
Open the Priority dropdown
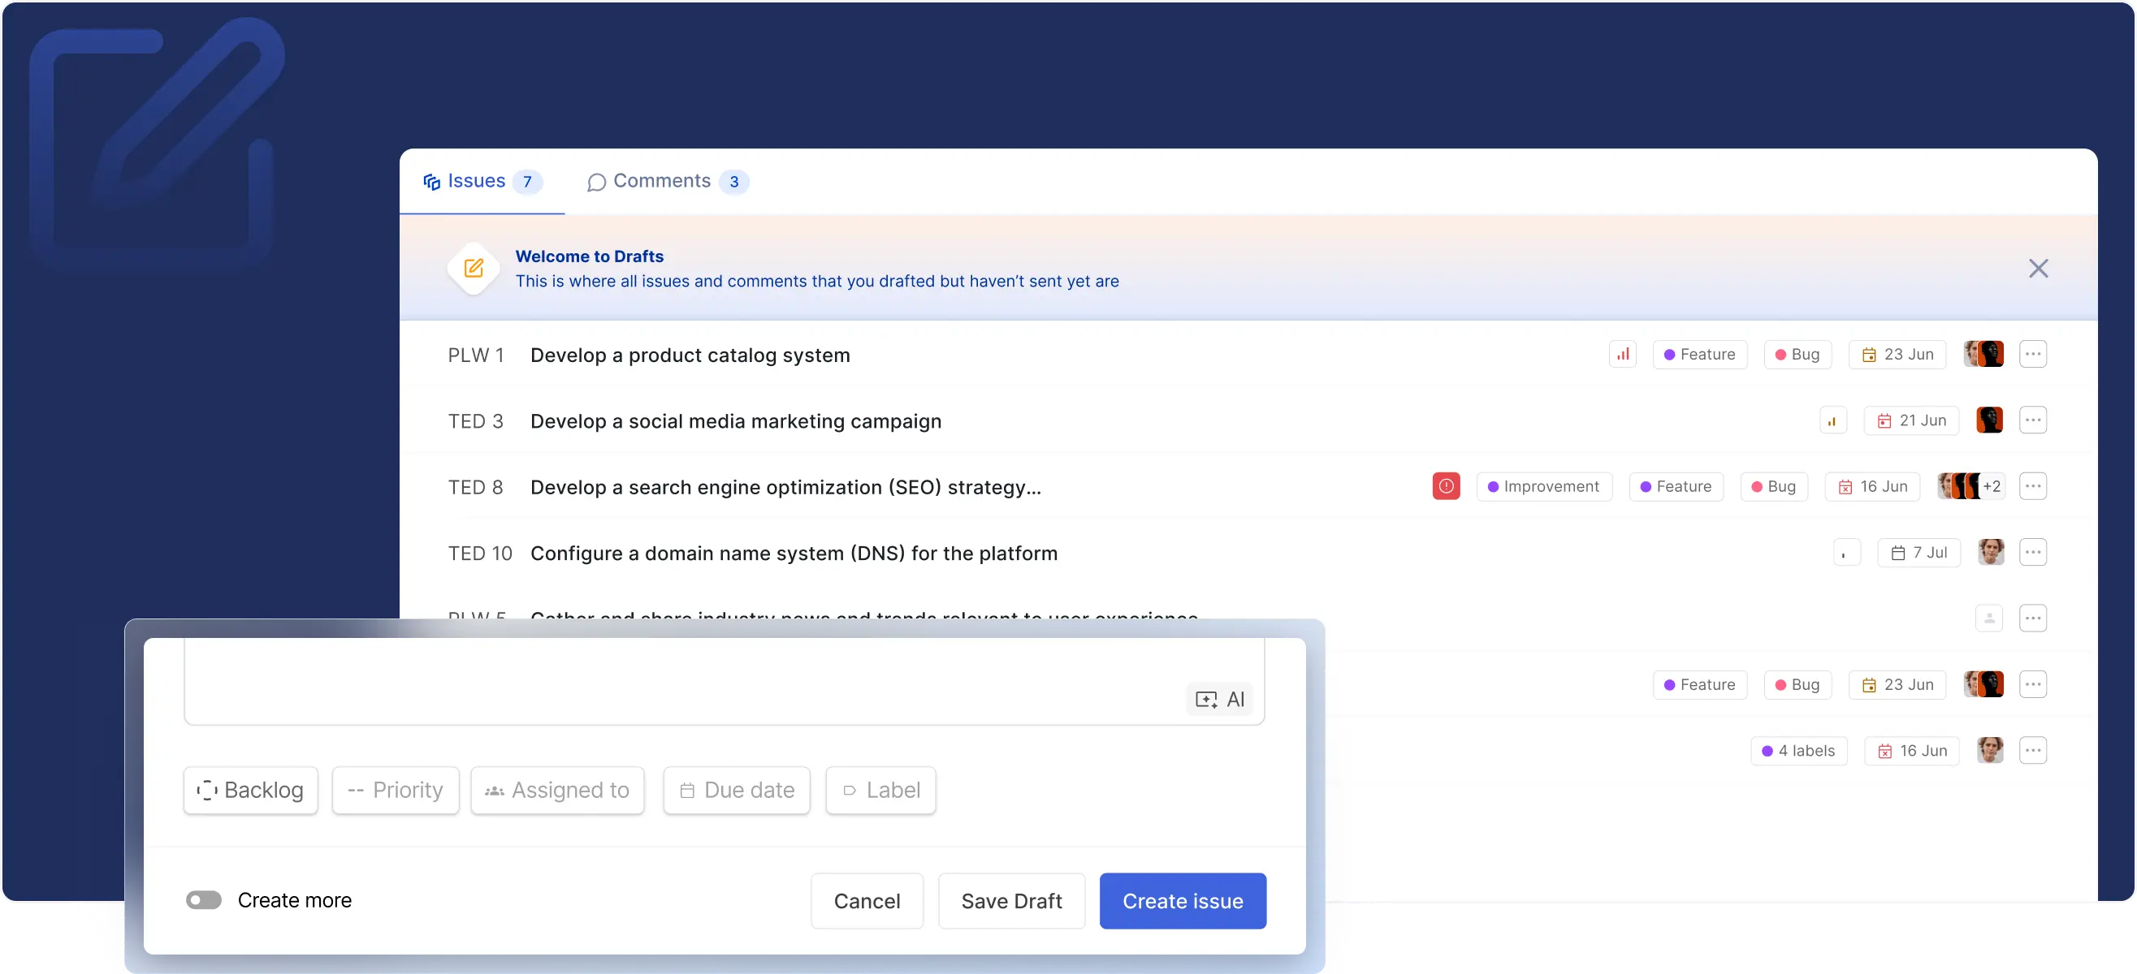pyautogui.click(x=396, y=790)
